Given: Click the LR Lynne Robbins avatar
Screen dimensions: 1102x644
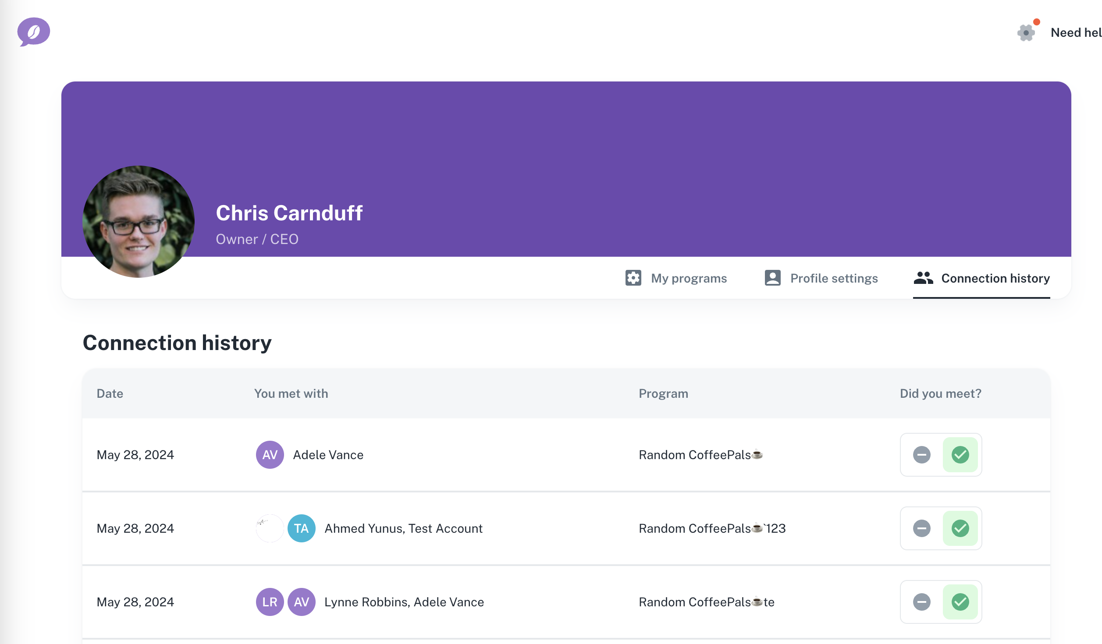Looking at the screenshot, I should pos(270,602).
